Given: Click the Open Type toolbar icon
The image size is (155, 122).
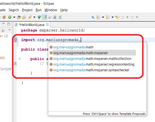Looking at the screenshot, I should (19, 17).
